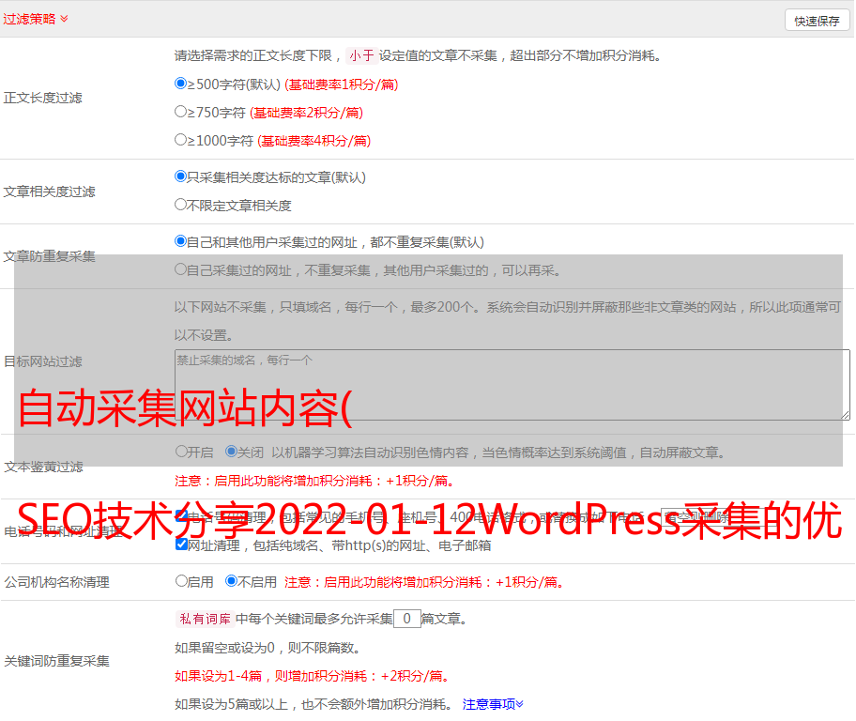This screenshot has width=856, height=721.
Task: Expand the 注意事项 link
Action: pyautogui.click(x=493, y=703)
